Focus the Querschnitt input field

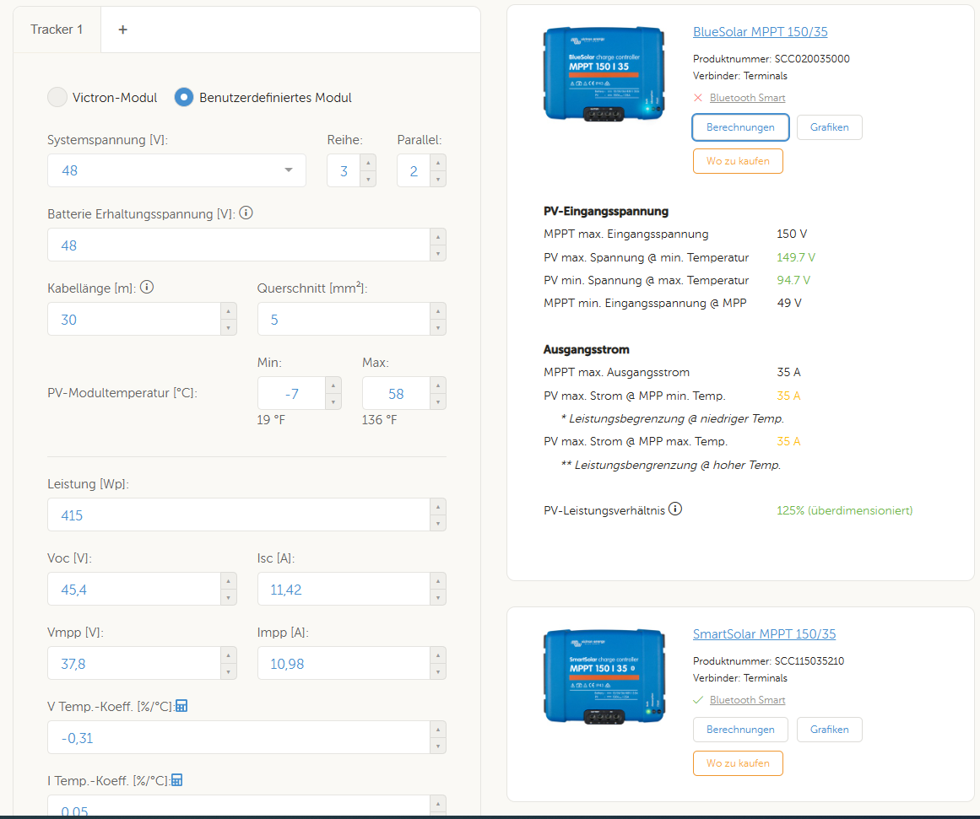[344, 319]
